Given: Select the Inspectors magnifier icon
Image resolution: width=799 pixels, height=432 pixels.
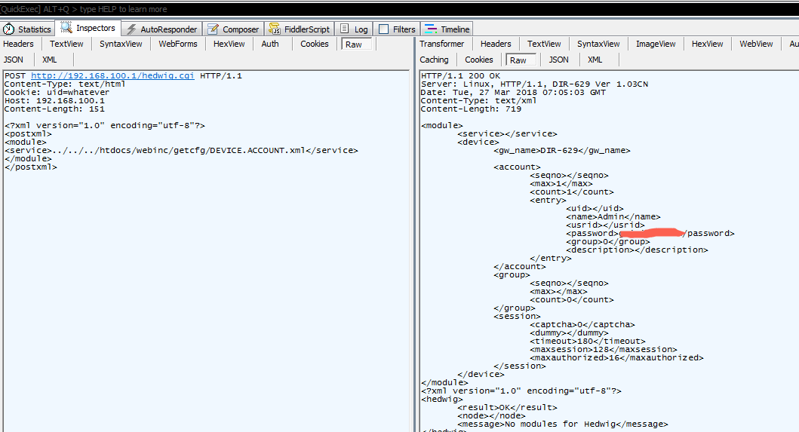Looking at the screenshot, I should coord(66,27).
